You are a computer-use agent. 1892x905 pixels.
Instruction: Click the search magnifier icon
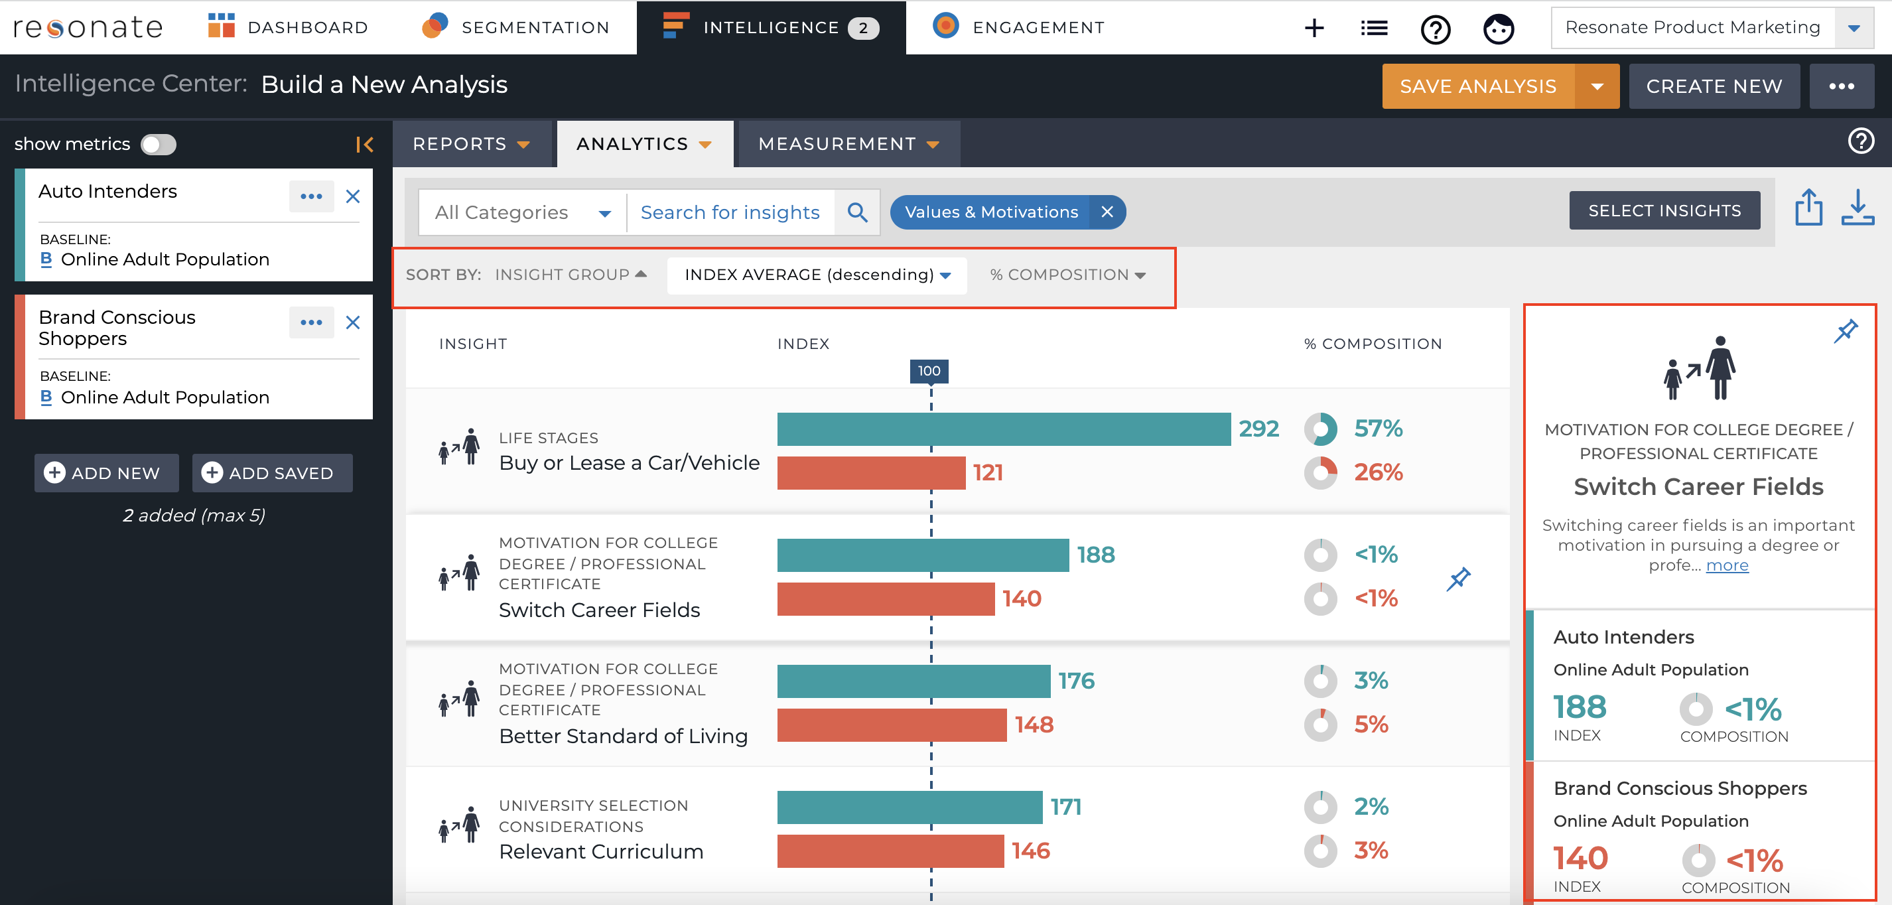[x=857, y=212]
